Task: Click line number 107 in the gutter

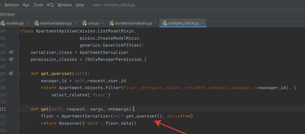Action: [x=3, y=81]
